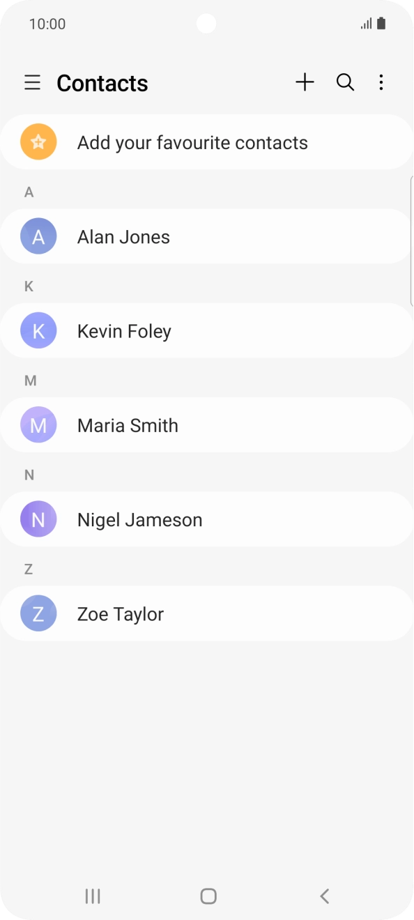Select Zoe Taylor's contact avatar
414x920 pixels.
pyautogui.click(x=38, y=613)
